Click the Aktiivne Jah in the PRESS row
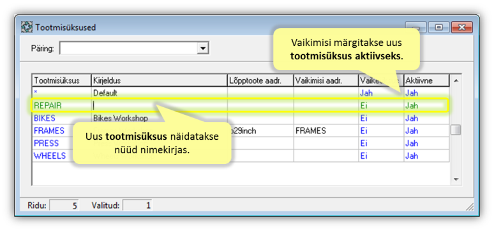494x231 pixels. 426,144
